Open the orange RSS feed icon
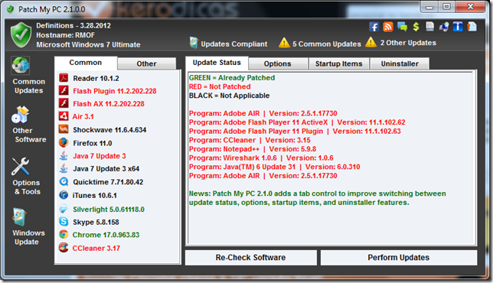 387,27
